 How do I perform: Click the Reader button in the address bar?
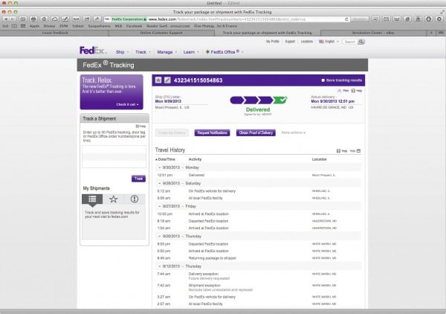[360, 19]
